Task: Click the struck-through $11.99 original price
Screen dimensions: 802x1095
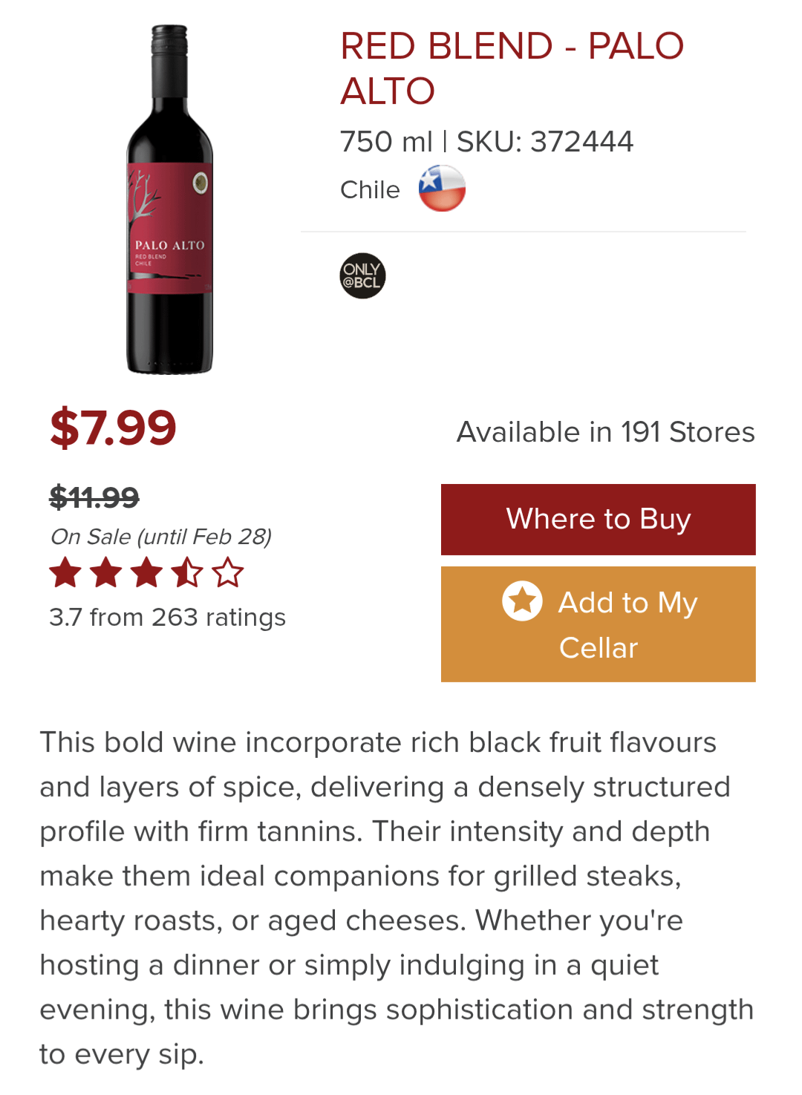Action: tap(94, 497)
